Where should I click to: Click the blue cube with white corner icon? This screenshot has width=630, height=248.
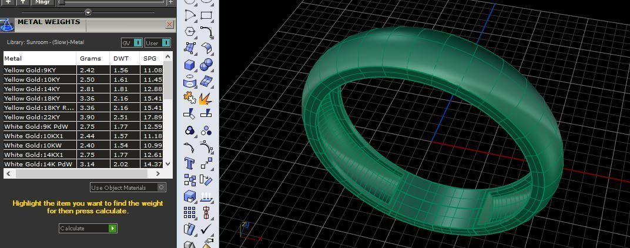(190, 196)
